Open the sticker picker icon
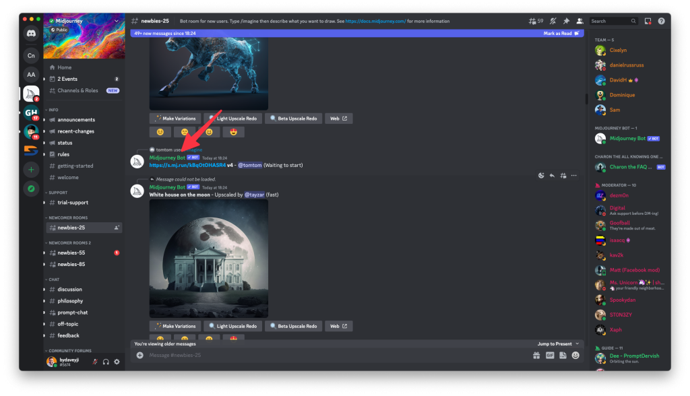690x396 pixels. [563, 356]
